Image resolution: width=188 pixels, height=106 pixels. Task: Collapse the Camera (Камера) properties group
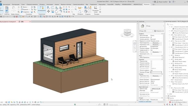pyautogui.click(x=162, y=74)
